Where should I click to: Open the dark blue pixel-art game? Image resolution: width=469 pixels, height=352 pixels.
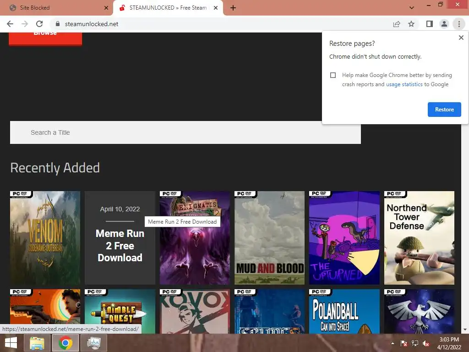pyautogui.click(x=269, y=311)
